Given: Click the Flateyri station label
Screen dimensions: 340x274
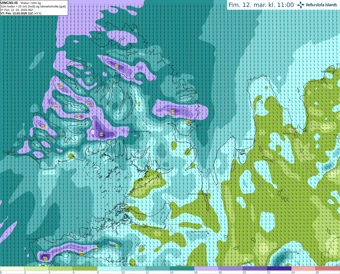Looking at the screenshot, I should [66, 78].
